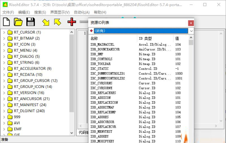Select the RT_ANICURSOR (21) folder icon

10,99
